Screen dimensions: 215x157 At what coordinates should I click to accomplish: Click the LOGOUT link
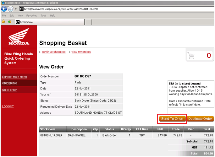pyautogui.click(x=8, y=106)
